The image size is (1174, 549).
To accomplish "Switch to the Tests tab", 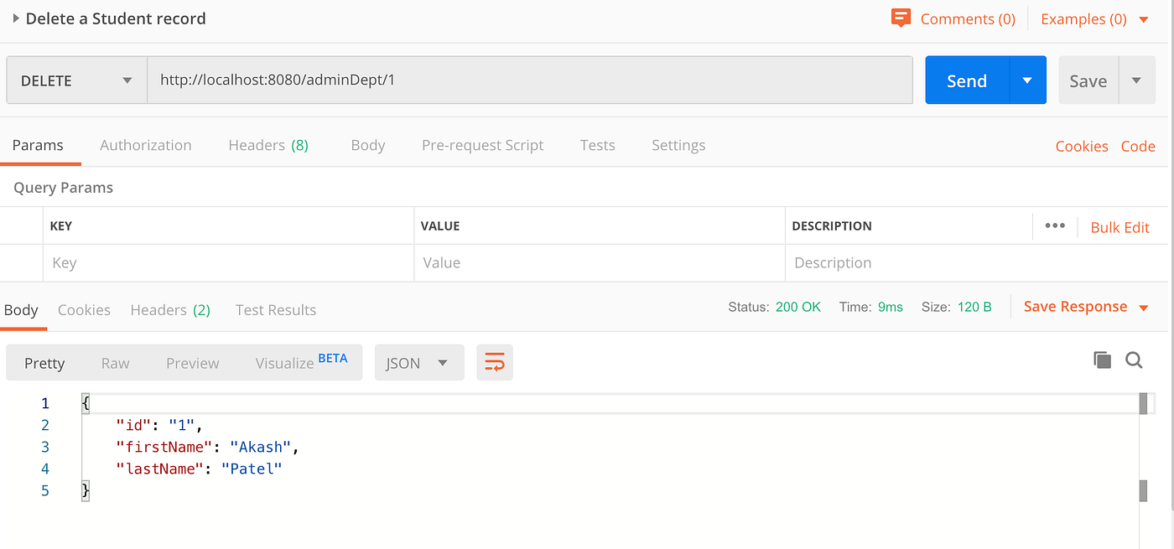I will (597, 144).
